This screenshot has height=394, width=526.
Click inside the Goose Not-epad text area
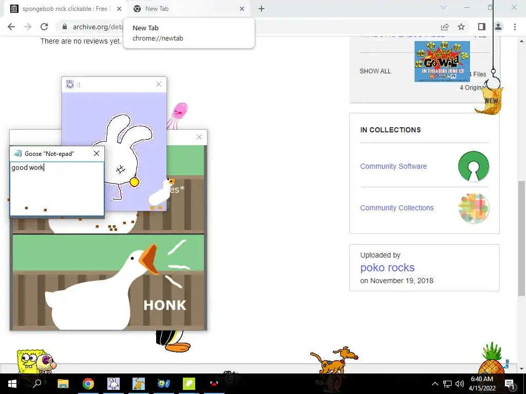[57, 189]
